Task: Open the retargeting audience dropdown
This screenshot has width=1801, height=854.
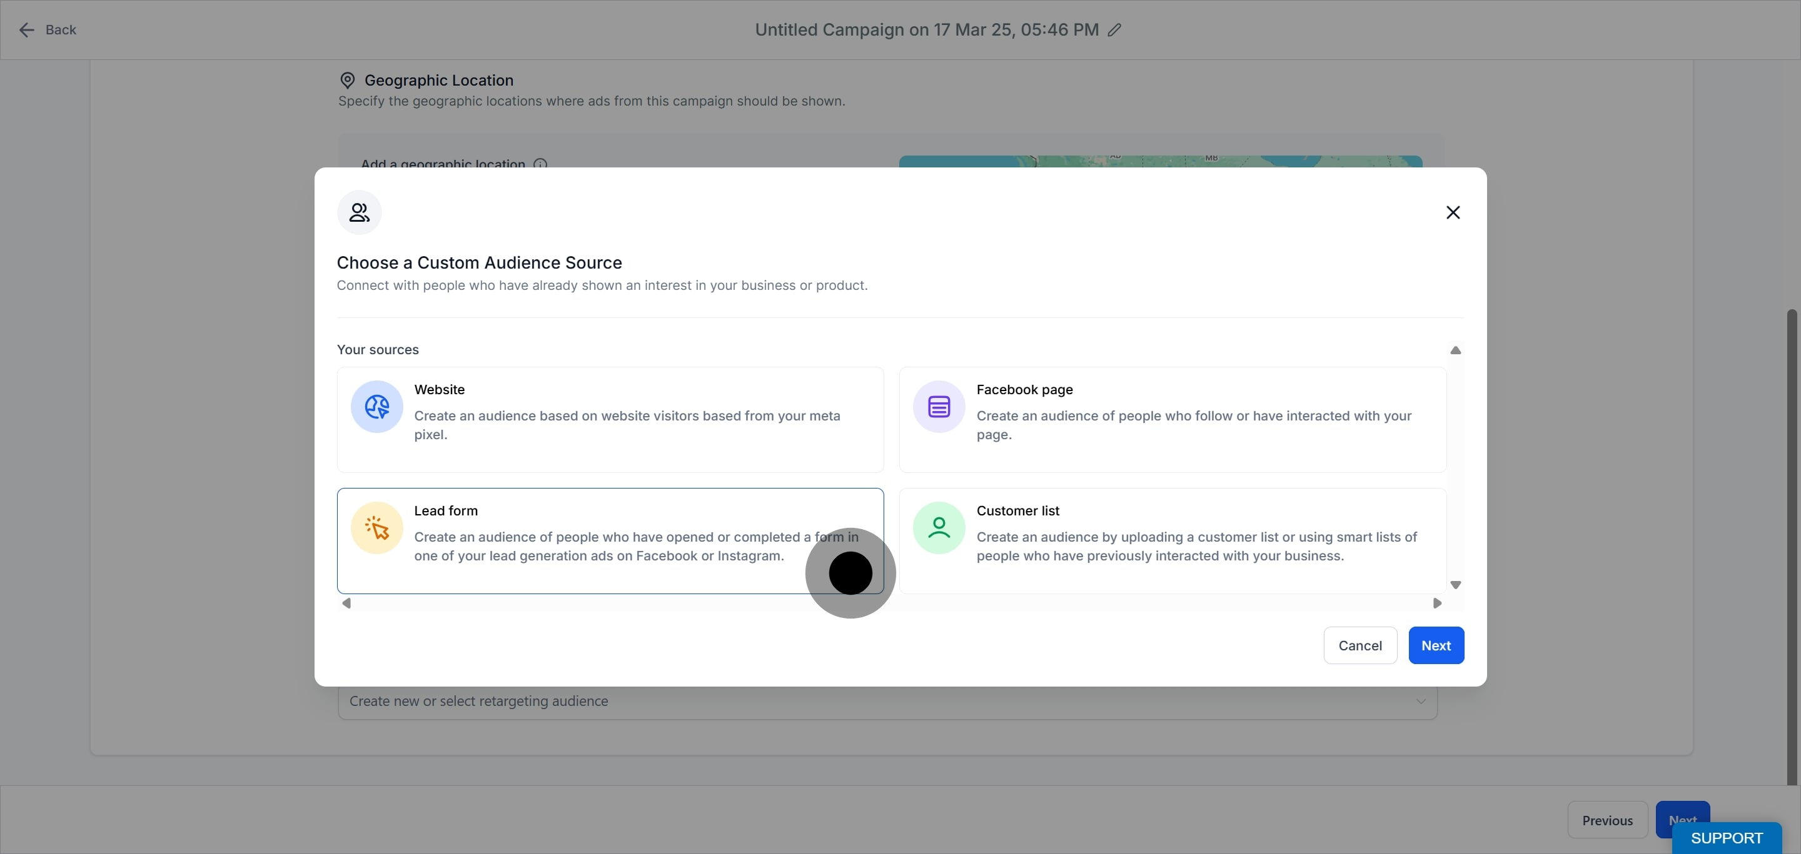Action: pos(887,701)
